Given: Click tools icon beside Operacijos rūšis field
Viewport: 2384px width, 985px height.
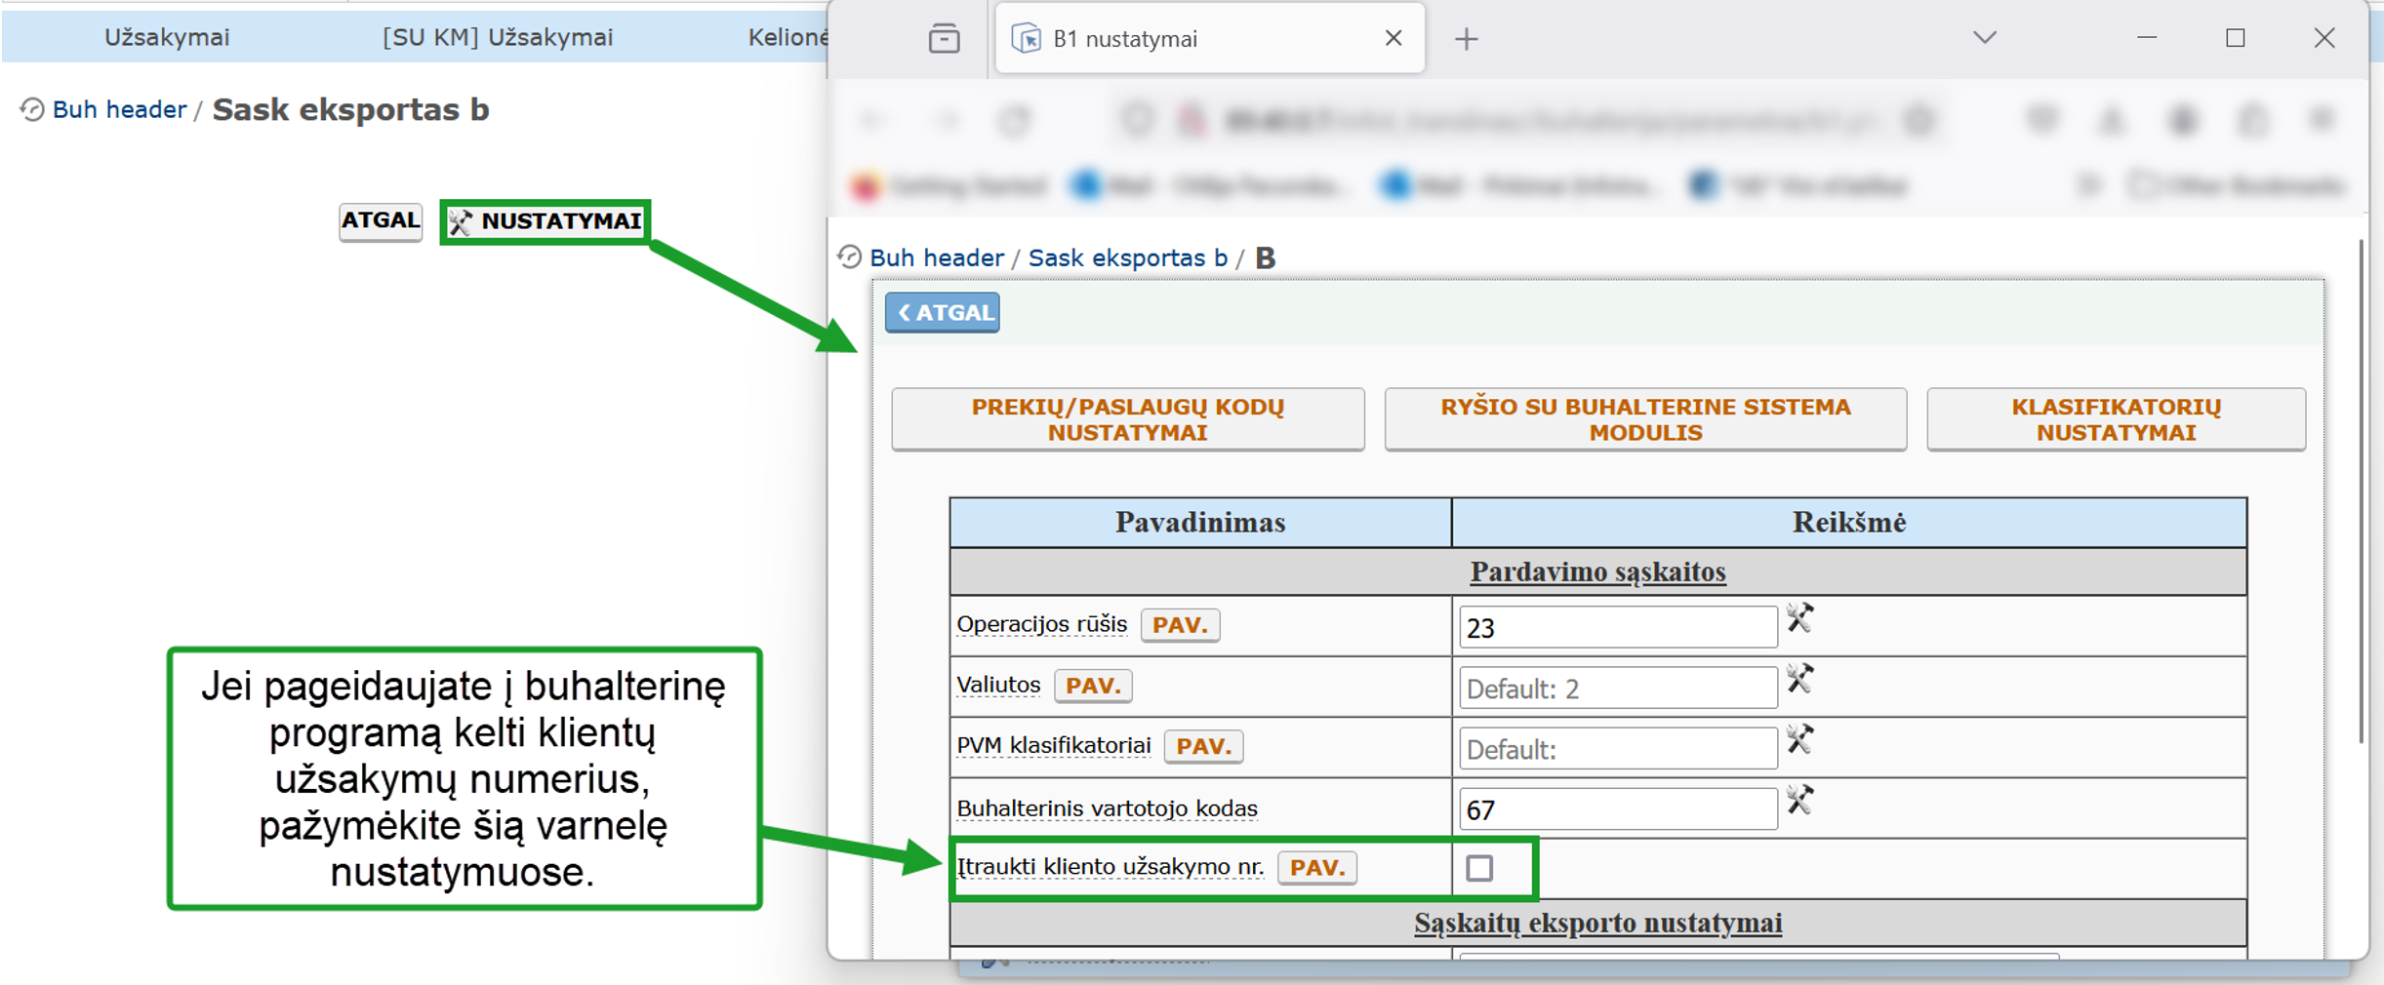Looking at the screenshot, I should (x=1799, y=617).
